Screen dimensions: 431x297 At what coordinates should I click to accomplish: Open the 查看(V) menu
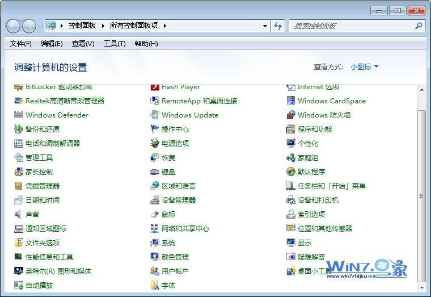click(x=83, y=44)
